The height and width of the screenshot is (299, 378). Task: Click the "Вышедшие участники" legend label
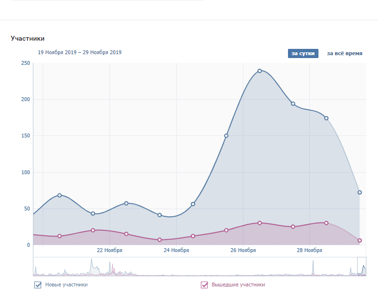point(238,285)
